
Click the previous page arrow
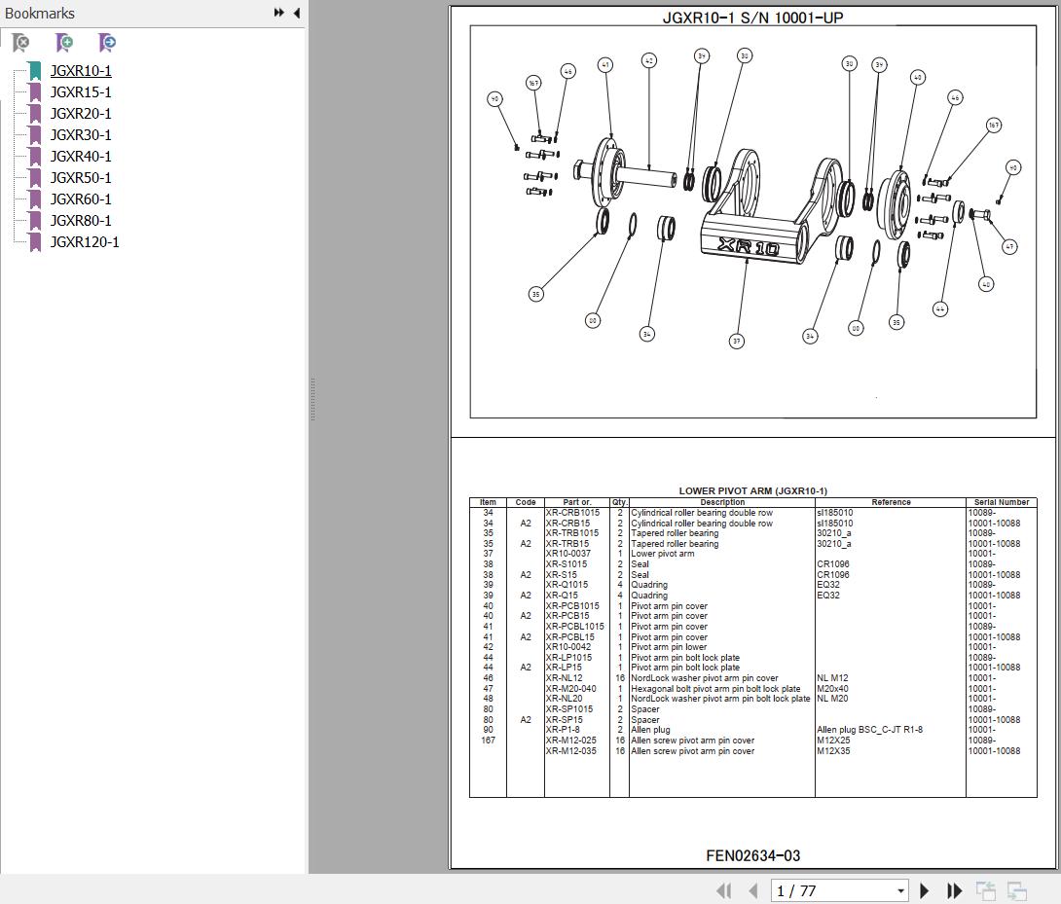752,890
